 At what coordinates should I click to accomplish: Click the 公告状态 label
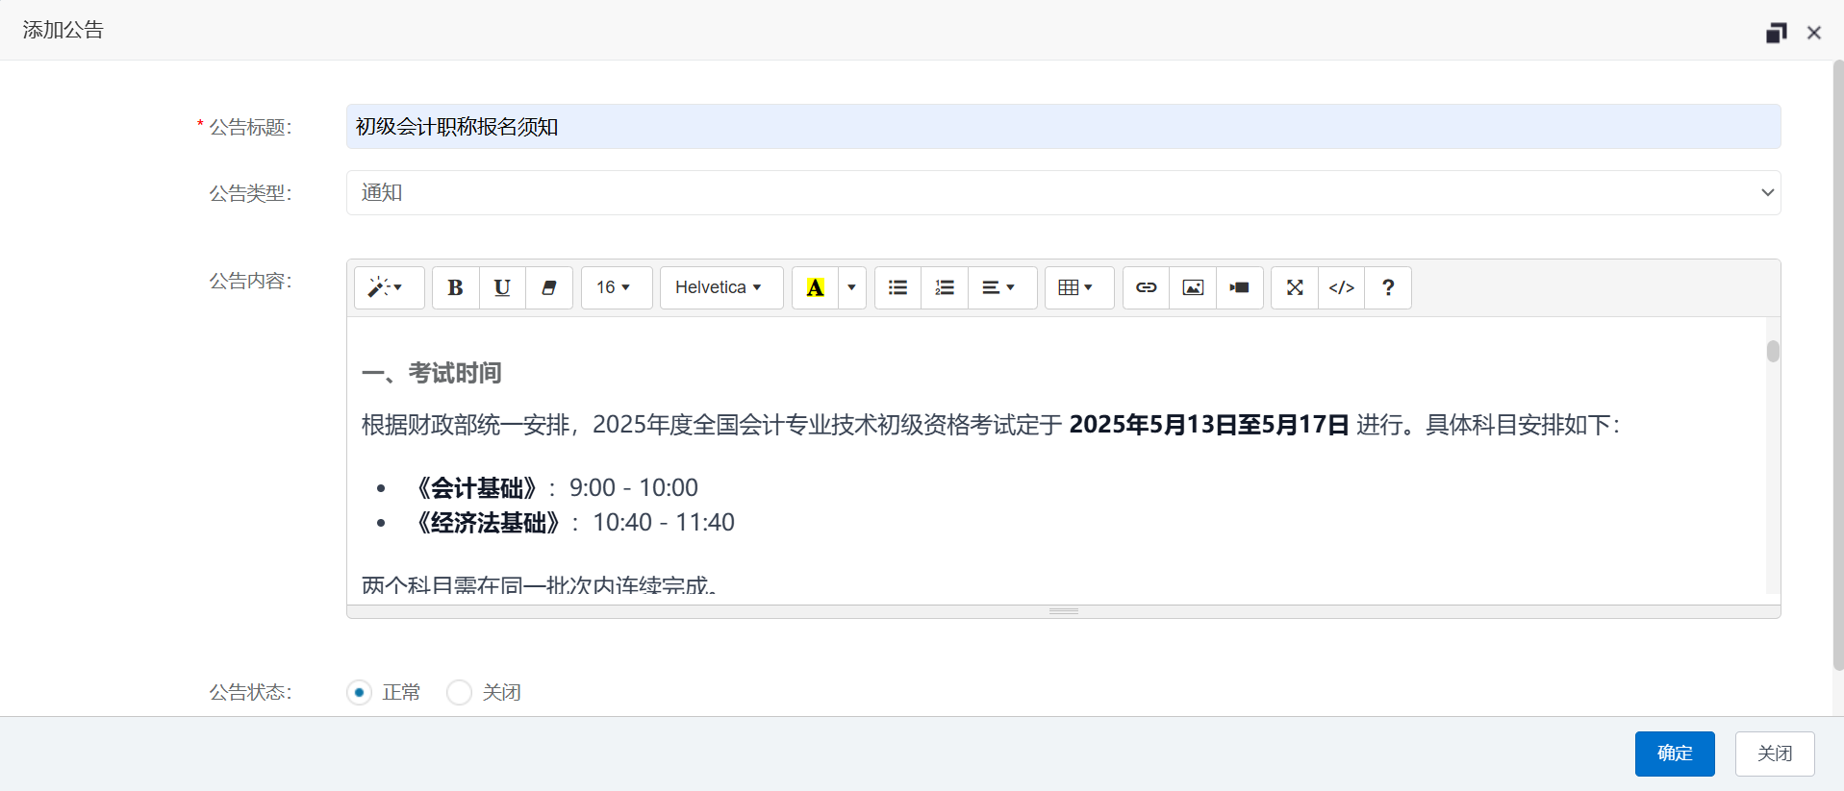[250, 692]
